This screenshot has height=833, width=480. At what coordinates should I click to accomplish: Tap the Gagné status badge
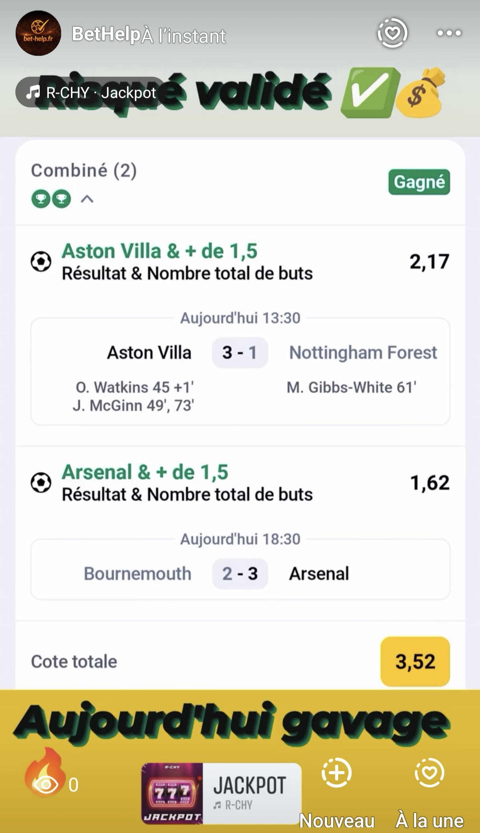coord(419,182)
